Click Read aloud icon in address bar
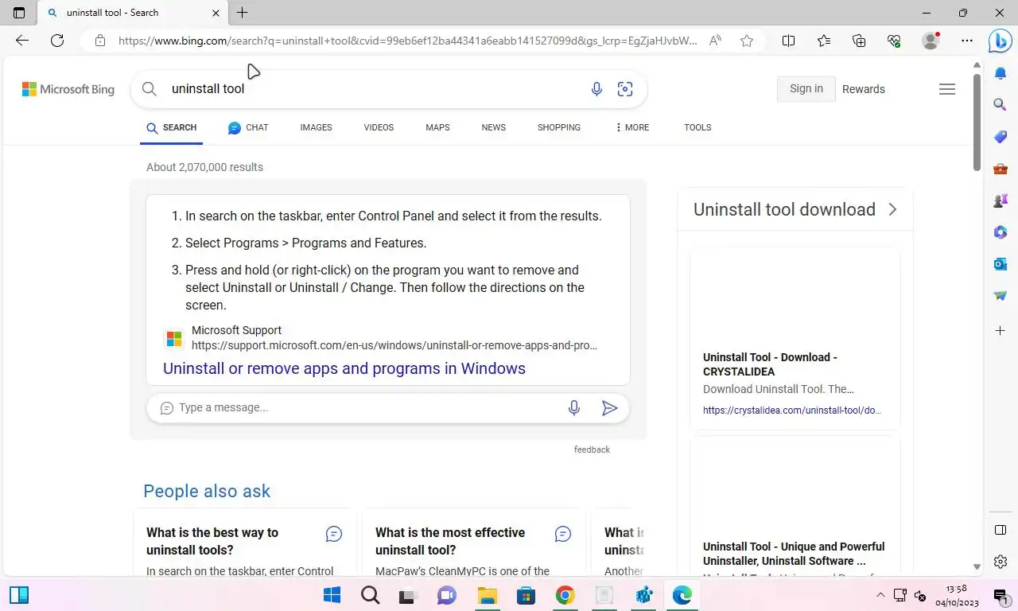The width and height of the screenshot is (1018, 611). pos(716,41)
